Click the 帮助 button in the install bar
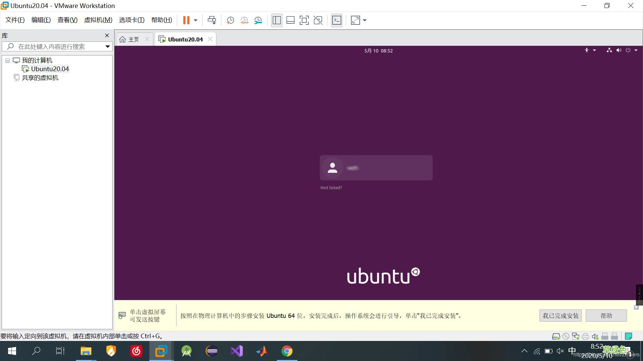The image size is (643, 361). point(606,316)
